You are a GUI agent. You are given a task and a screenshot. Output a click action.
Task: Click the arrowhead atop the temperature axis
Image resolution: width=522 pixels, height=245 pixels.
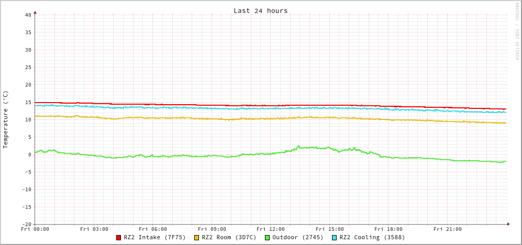pyautogui.click(x=35, y=12)
